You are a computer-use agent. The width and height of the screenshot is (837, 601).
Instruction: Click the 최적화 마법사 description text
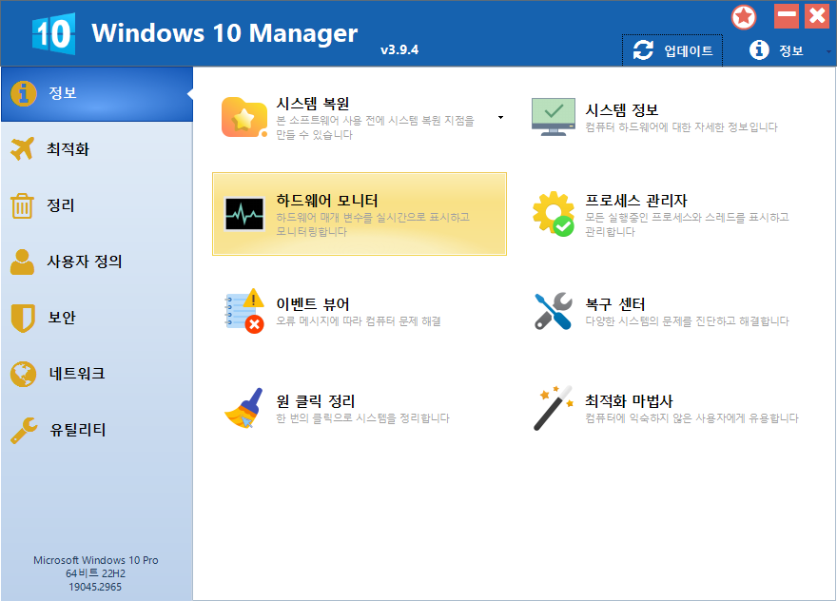[691, 417]
